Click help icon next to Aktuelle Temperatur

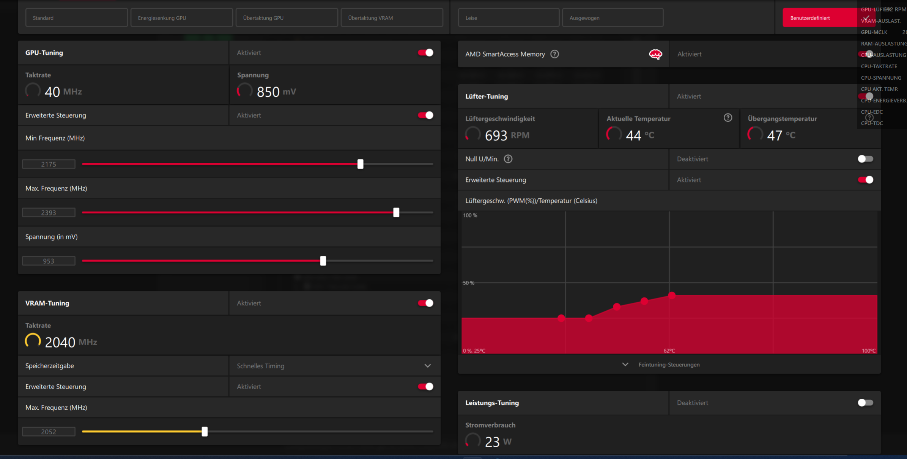coord(727,118)
